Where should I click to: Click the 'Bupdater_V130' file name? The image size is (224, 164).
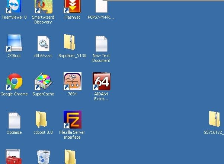tap(72, 56)
